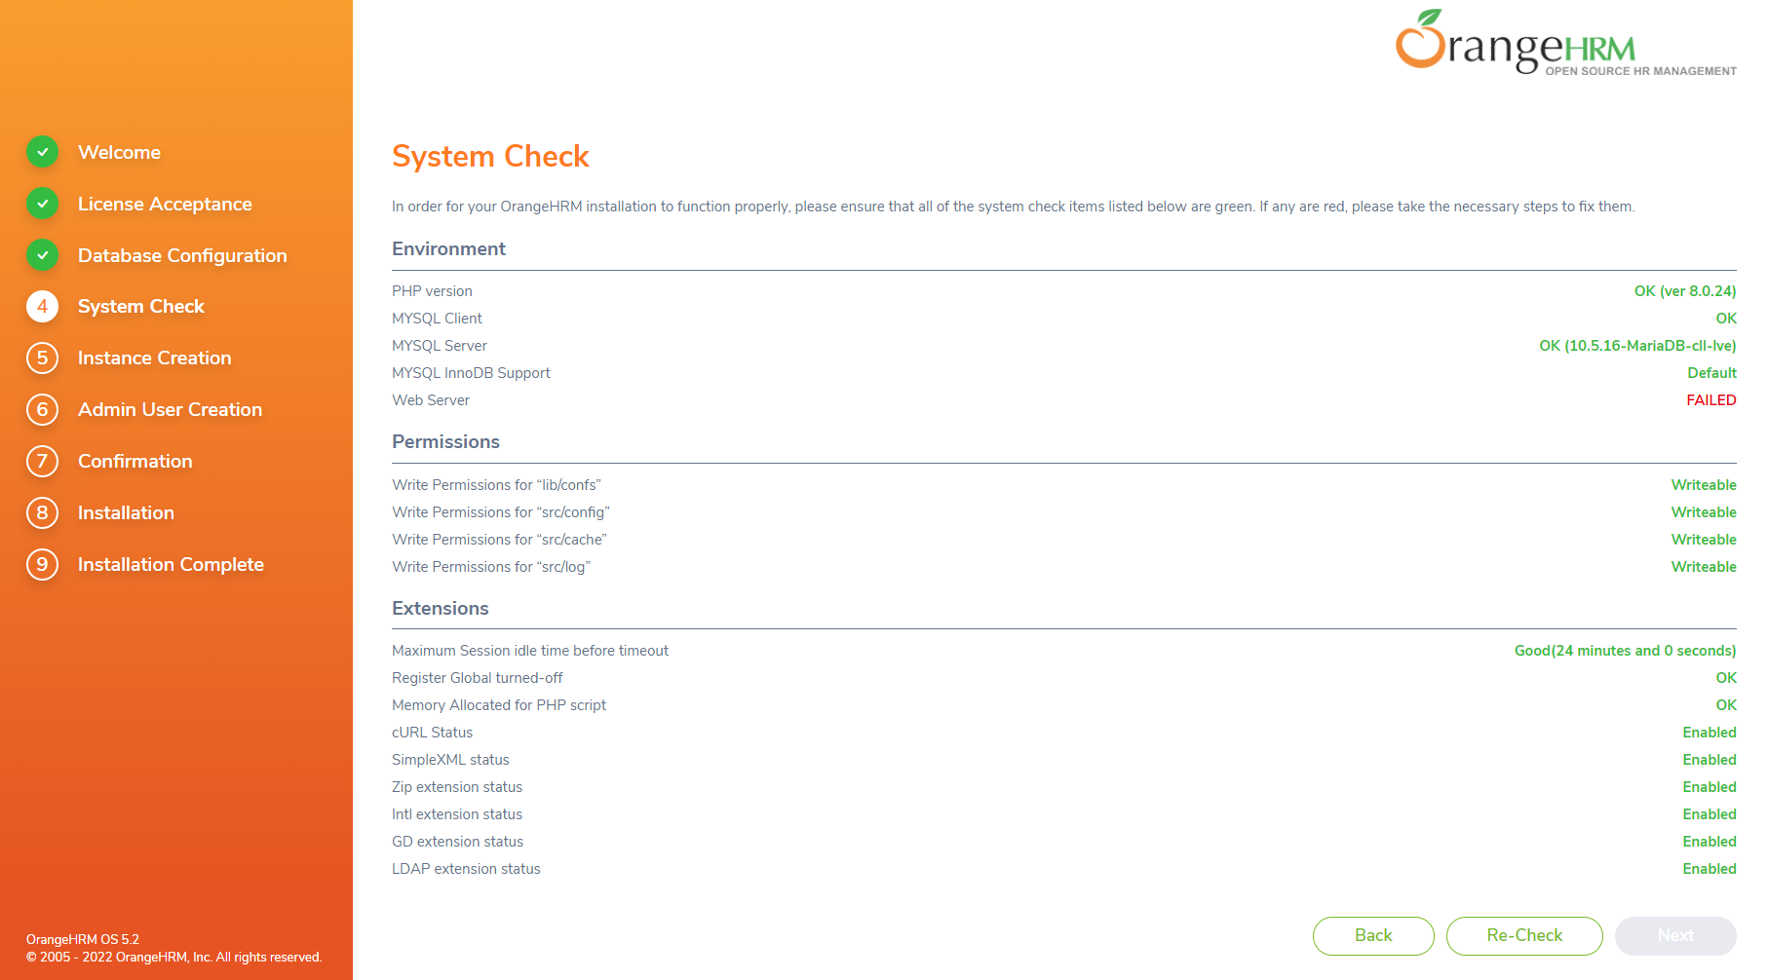Image resolution: width=1768 pixels, height=980 pixels.
Task: Click the disabled Next button
Action: (1674, 935)
